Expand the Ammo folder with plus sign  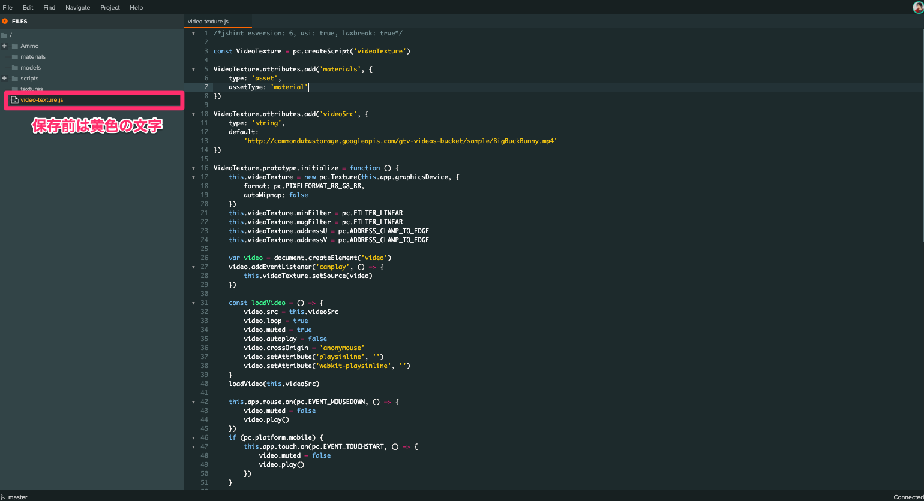(x=4, y=46)
